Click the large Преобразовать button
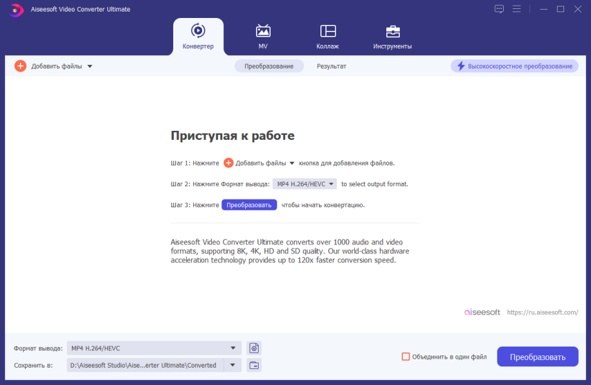 point(538,357)
